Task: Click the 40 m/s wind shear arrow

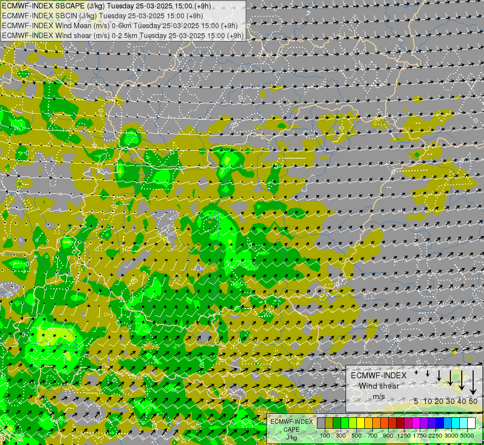Action: (x=462, y=380)
